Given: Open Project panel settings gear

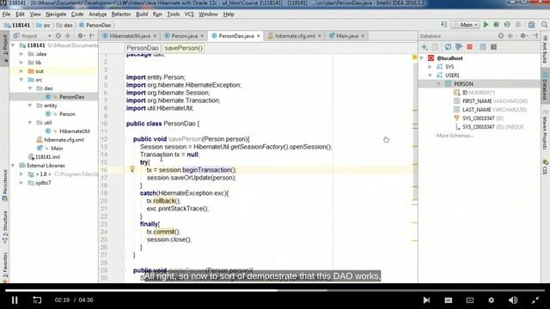Looking at the screenshot, I should click(81, 36).
